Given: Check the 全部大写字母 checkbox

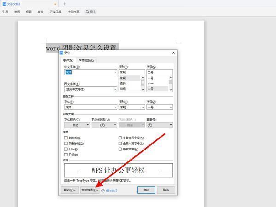Looking at the screenshot, I should click(x=120, y=144).
